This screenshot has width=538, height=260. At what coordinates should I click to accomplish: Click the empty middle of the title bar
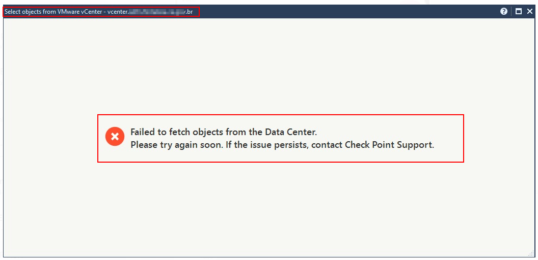tap(346, 11)
